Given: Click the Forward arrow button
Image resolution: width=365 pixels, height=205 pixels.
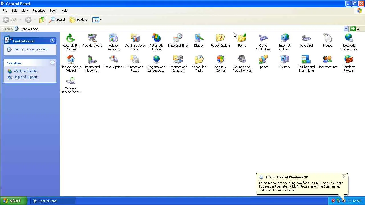Looking at the screenshot, I should (28, 20).
